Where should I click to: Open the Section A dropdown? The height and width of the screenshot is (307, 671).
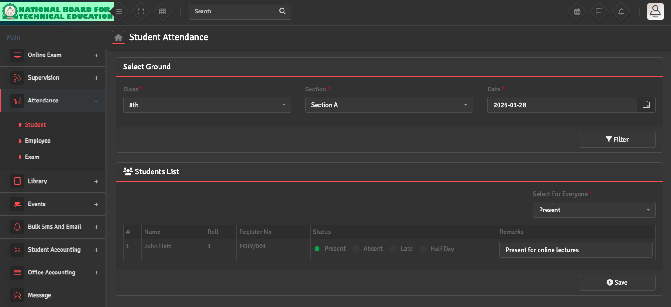click(389, 105)
